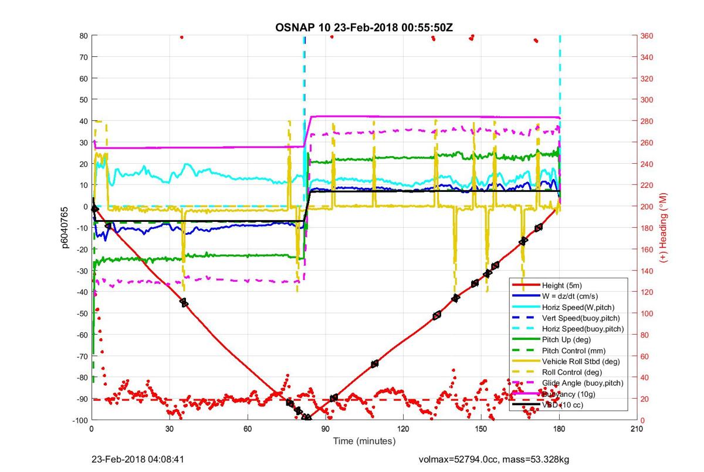Click the right heading axis tick "200"
This screenshot has height=472, width=704.
click(x=646, y=207)
